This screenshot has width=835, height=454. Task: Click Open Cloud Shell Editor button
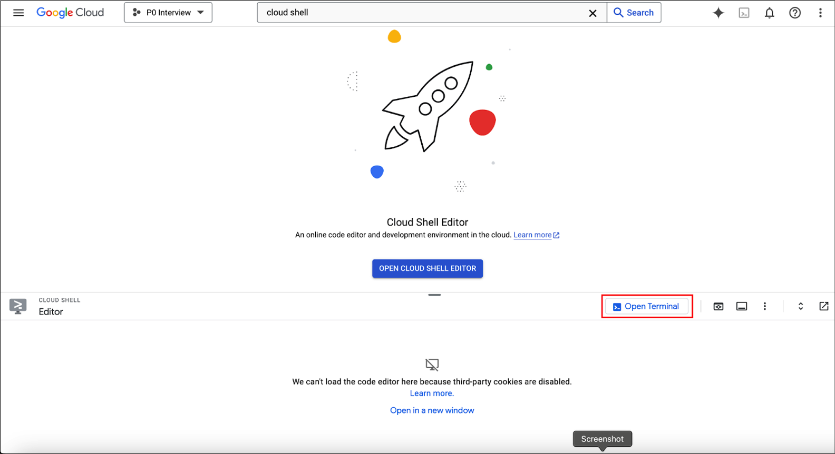click(x=427, y=268)
